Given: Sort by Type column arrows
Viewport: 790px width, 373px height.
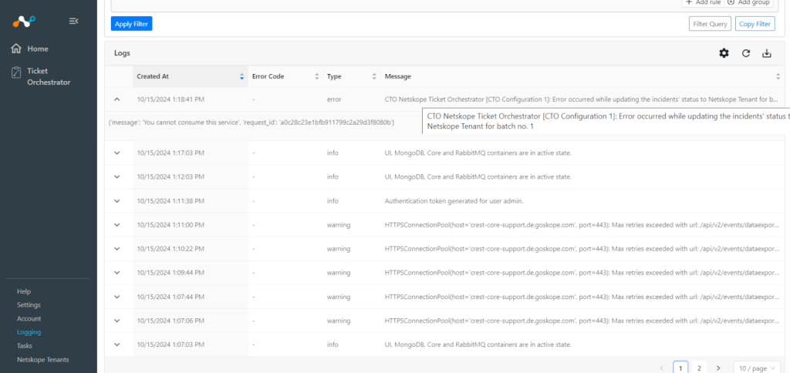Looking at the screenshot, I should (x=374, y=76).
